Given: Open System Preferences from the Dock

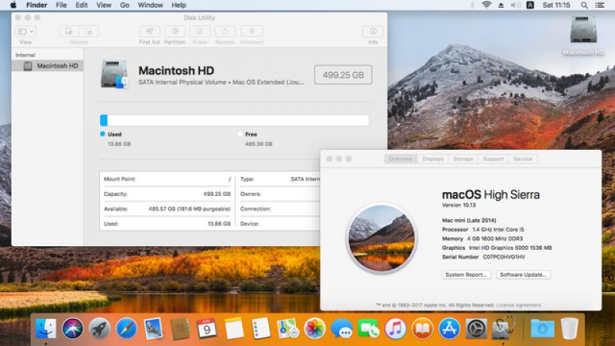Looking at the screenshot, I should 476,329.
